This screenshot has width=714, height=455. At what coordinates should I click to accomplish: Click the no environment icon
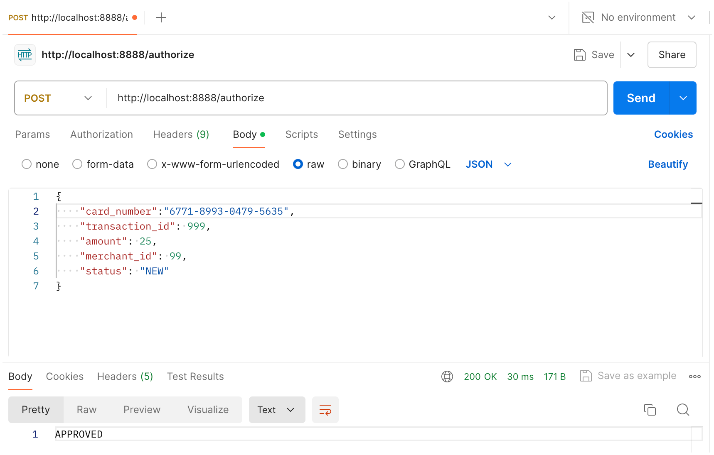coord(588,17)
